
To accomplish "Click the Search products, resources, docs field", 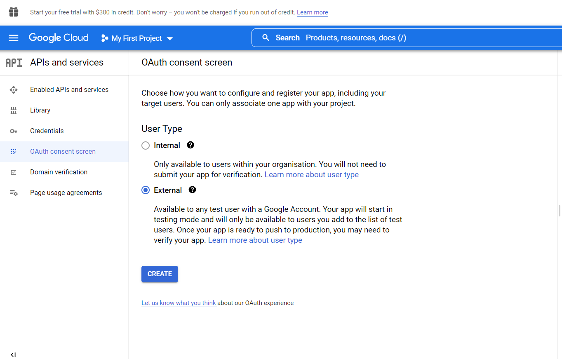I will coord(407,38).
